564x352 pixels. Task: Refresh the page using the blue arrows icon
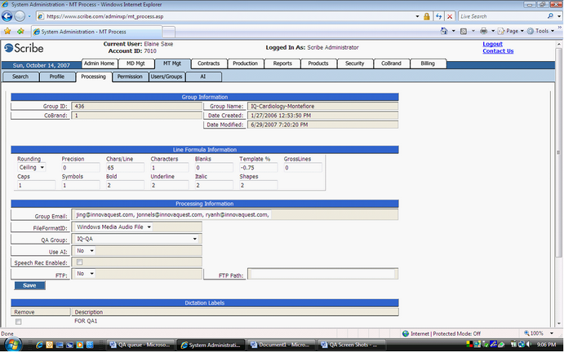(438, 16)
